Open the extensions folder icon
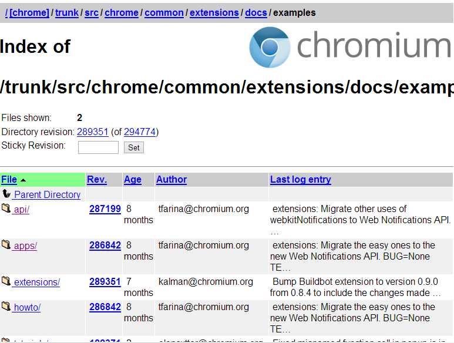 6,281
